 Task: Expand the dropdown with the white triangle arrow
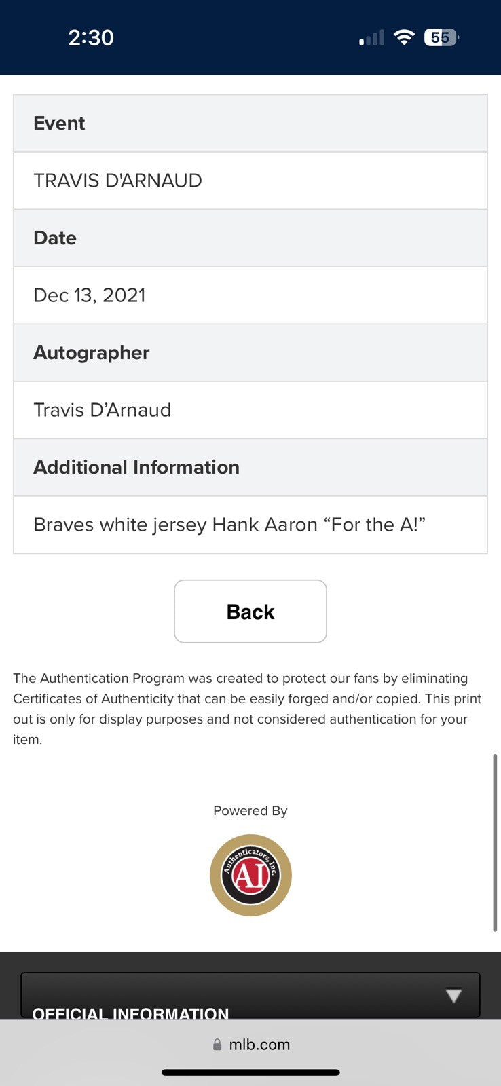[453, 996]
